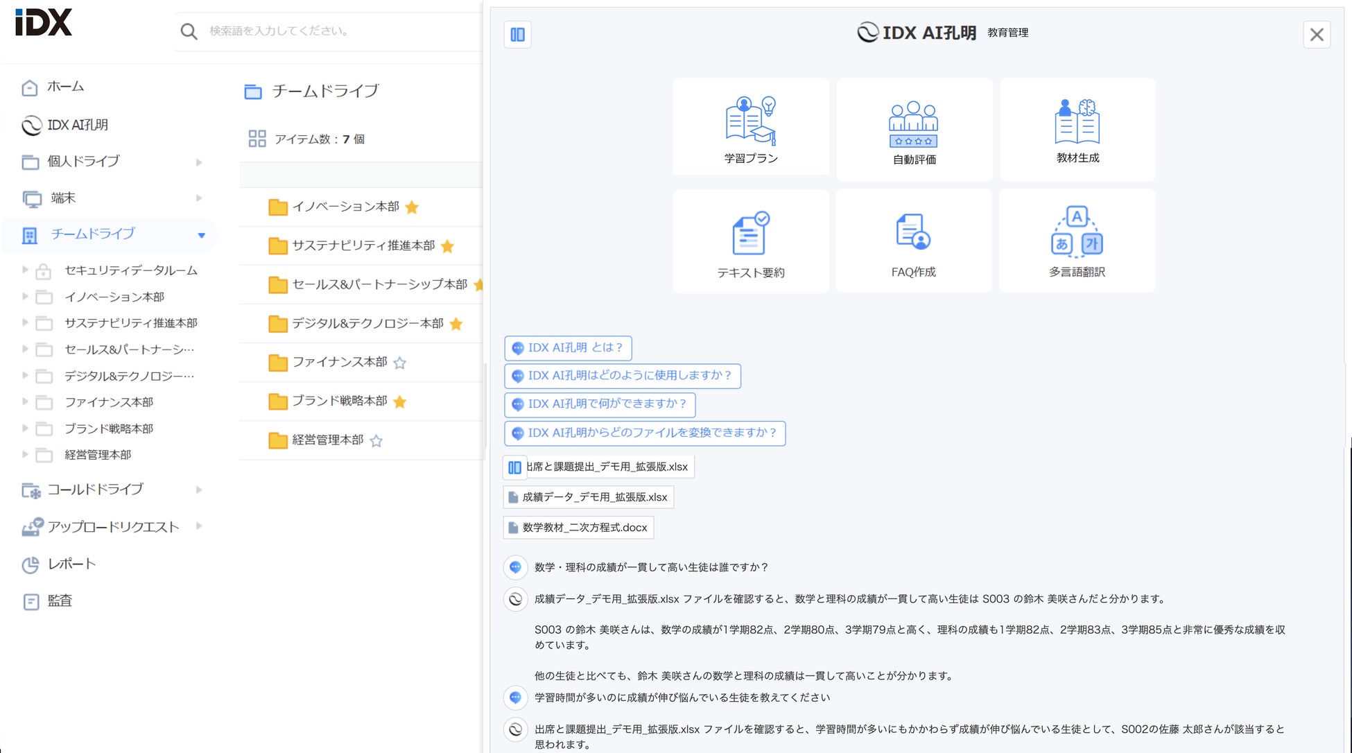The width and height of the screenshot is (1352, 753).
Task: Open attached file 数学教材_二次方程式.docx
Action: [x=578, y=528]
